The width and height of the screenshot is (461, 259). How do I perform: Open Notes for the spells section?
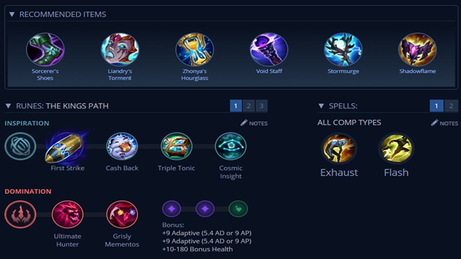pyautogui.click(x=444, y=123)
